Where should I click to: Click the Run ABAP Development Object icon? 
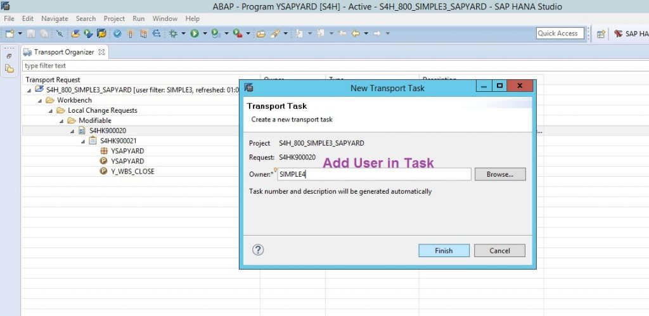click(88, 34)
